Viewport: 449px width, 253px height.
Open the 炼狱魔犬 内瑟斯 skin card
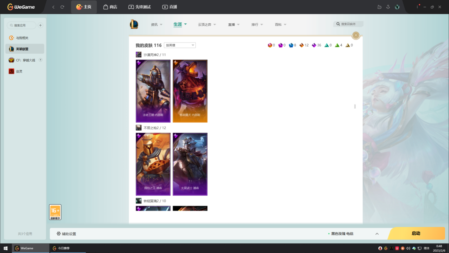pyautogui.click(x=190, y=91)
